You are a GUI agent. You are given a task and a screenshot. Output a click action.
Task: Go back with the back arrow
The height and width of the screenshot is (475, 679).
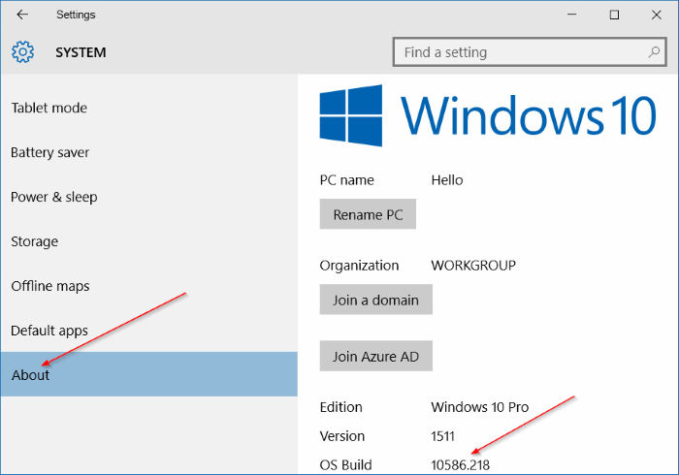tap(22, 15)
